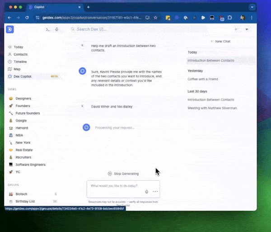Open the New York view
The image size is (271, 232).
point(23,142)
